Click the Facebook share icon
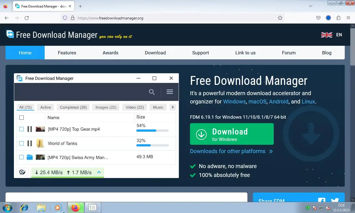The image size is (355, 213). (322, 201)
